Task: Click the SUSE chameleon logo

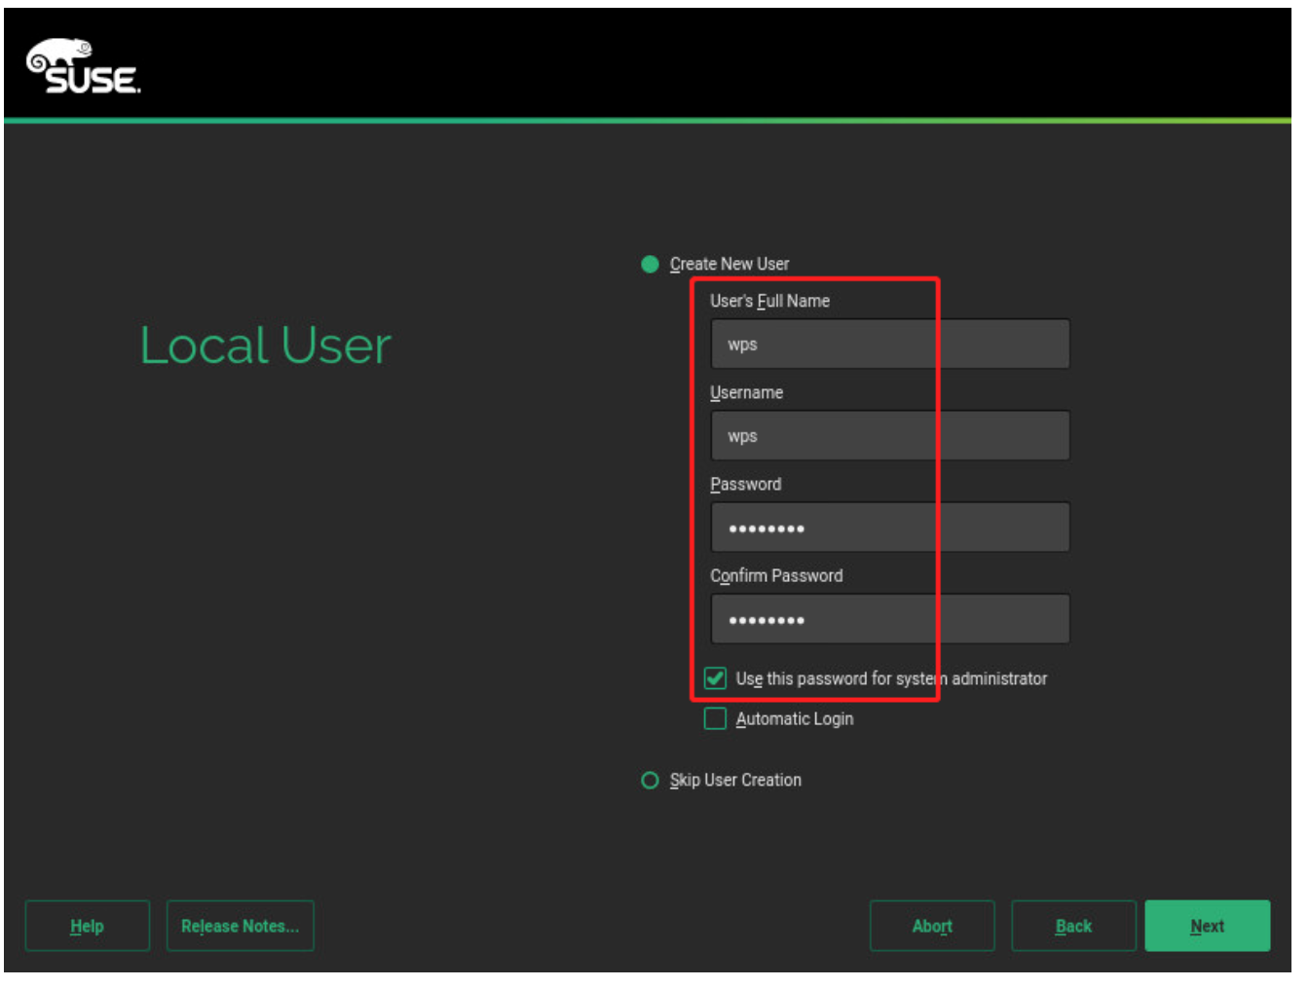Action: (x=83, y=67)
